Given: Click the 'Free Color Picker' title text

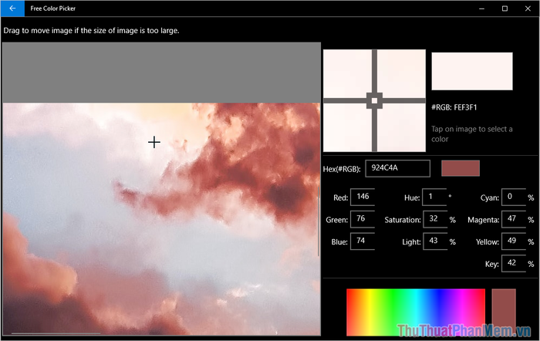Looking at the screenshot, I should point(52,8).
